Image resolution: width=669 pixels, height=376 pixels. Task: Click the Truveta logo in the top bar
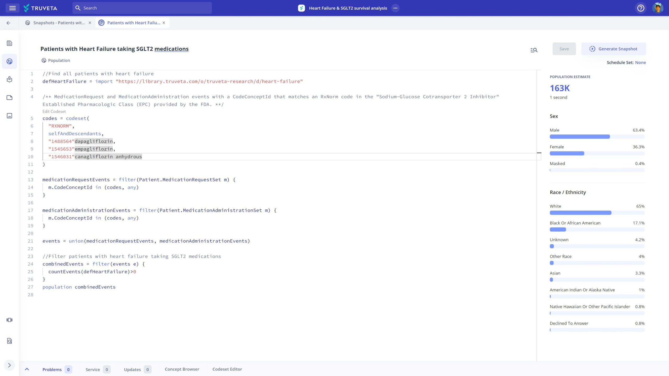pyautogui.click(x=41, y=8)
